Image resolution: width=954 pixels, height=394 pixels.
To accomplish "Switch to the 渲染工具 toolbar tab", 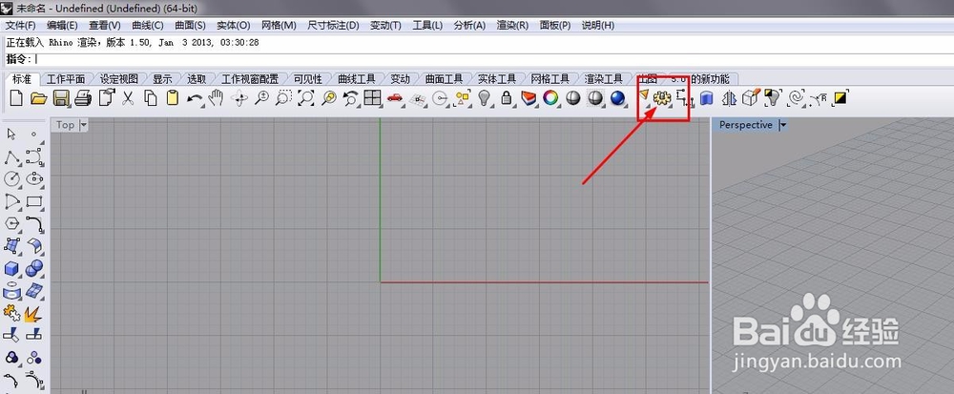I will pyautogui.click(x=603, y=79).
